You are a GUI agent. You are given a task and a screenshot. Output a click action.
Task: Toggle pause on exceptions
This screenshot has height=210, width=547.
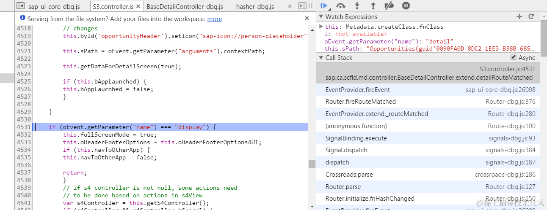(x=406, y=5)
